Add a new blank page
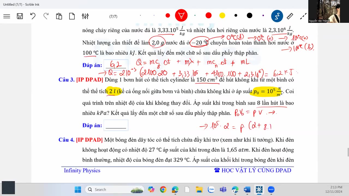349x196 pixels. point(72,16)
